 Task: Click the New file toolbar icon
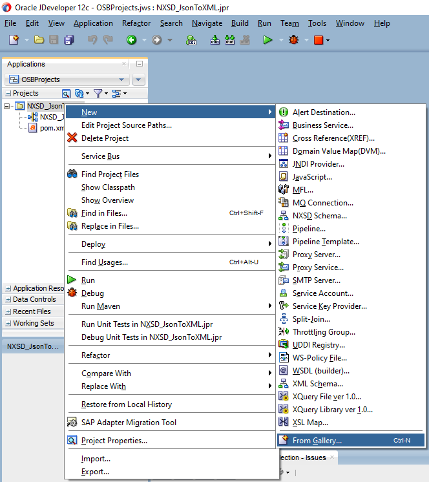coord(14,40)
